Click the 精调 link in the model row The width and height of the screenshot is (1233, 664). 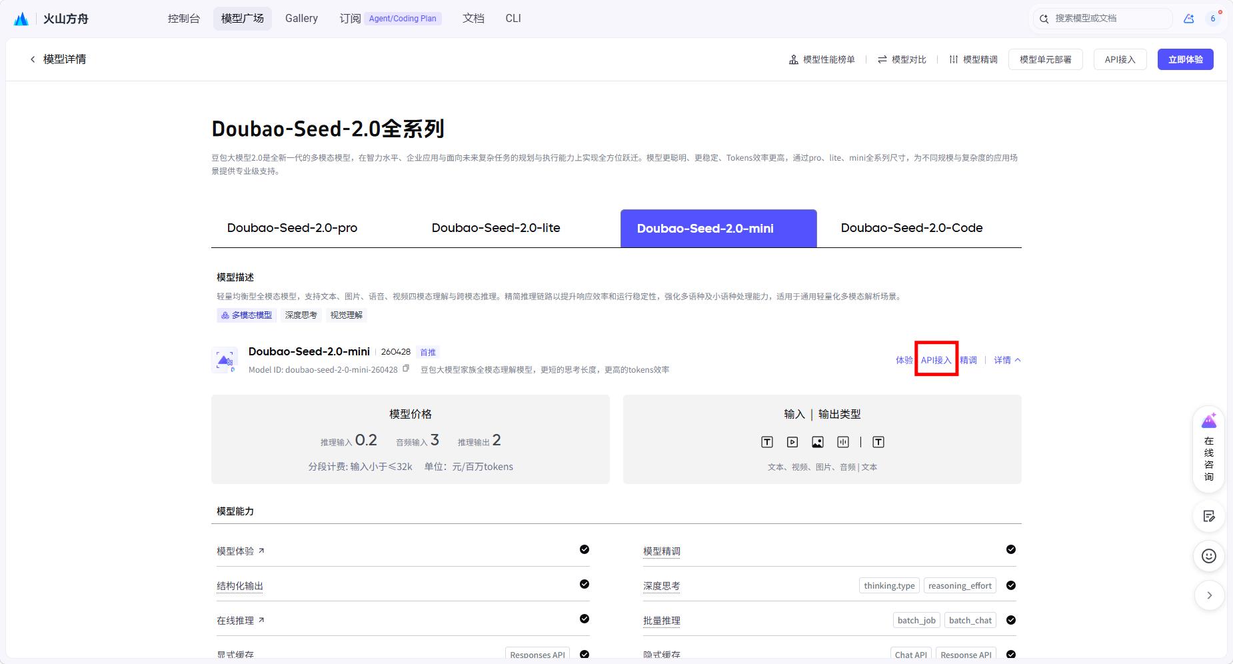click(968, 360)
